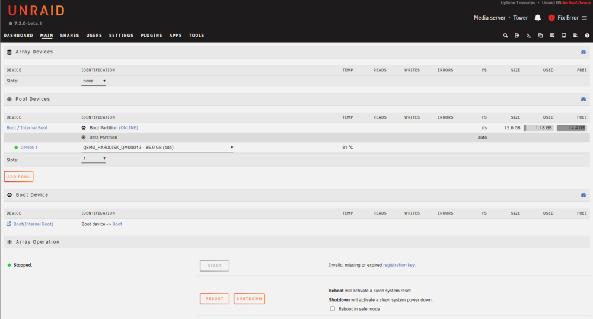Screen dimensions: 593x319
Task: Click the Start array button
Action: point(215,266)
